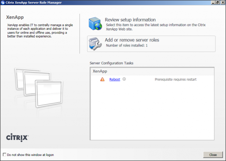Screen dimensions: 226x161
Task: Click 'Prerequisite requires restart' status text
Action: point(176,79)
